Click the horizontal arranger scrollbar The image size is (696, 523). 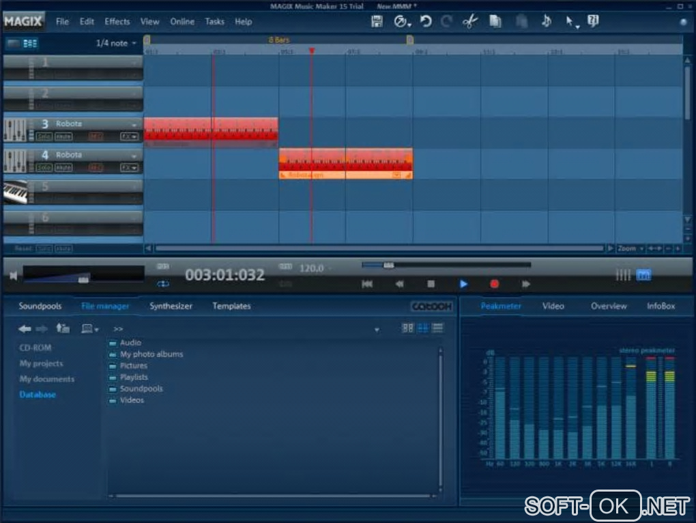(379, 249)
